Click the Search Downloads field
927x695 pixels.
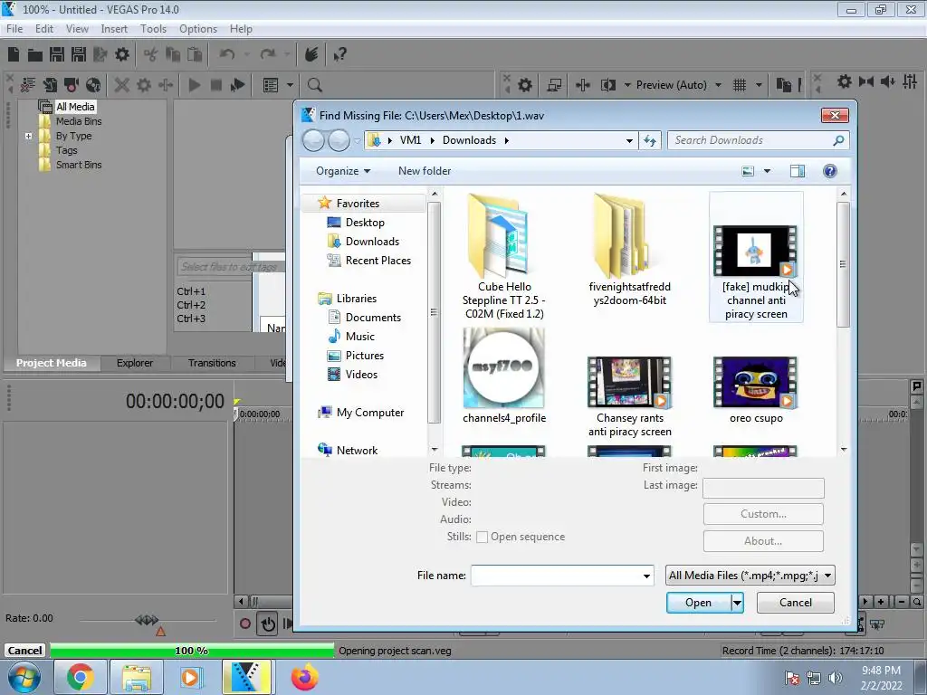[758, 140]
